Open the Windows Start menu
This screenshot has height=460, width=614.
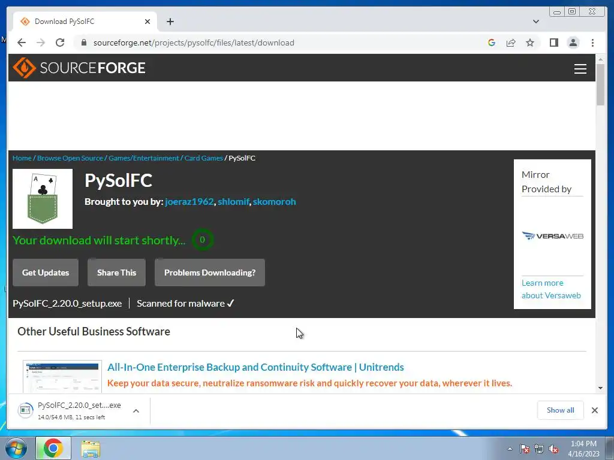pyautogui.click(x=16, y=448)
